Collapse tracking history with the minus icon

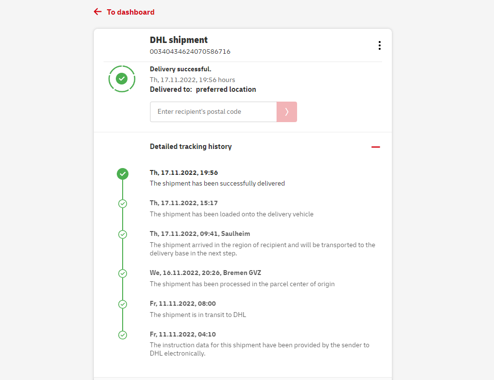[375, 147]
